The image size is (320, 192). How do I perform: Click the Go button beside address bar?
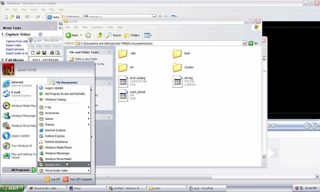253,43
